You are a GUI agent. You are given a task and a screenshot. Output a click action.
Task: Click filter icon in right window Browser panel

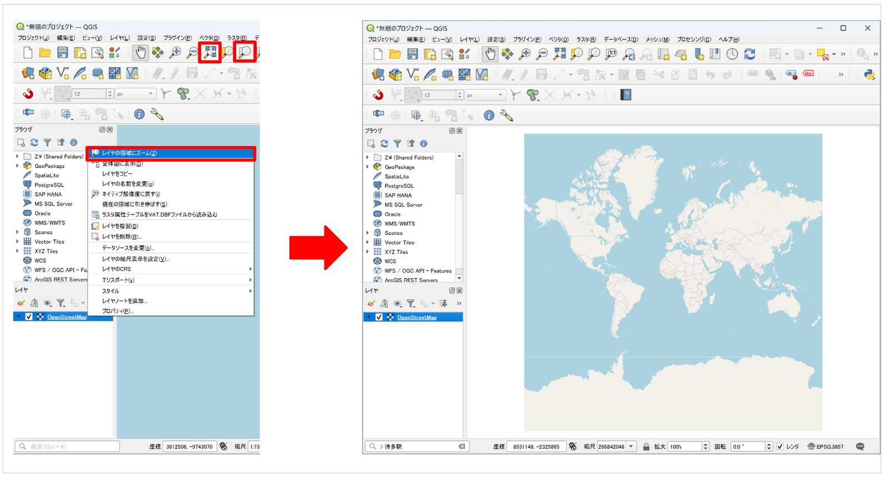[397, 144]
